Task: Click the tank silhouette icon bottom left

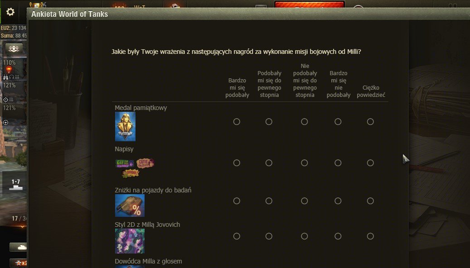Action: 18,247
